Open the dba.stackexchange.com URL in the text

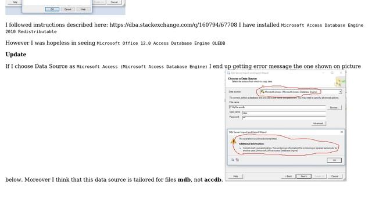pos(173,25)
